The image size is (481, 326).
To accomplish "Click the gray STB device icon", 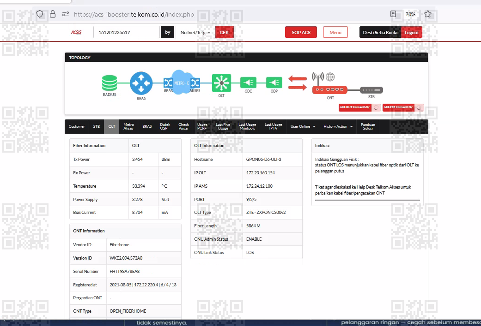I will [x=371, y=90].
